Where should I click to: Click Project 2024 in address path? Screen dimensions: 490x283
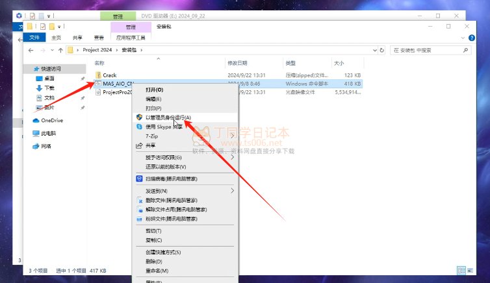(x=97, y=50)
